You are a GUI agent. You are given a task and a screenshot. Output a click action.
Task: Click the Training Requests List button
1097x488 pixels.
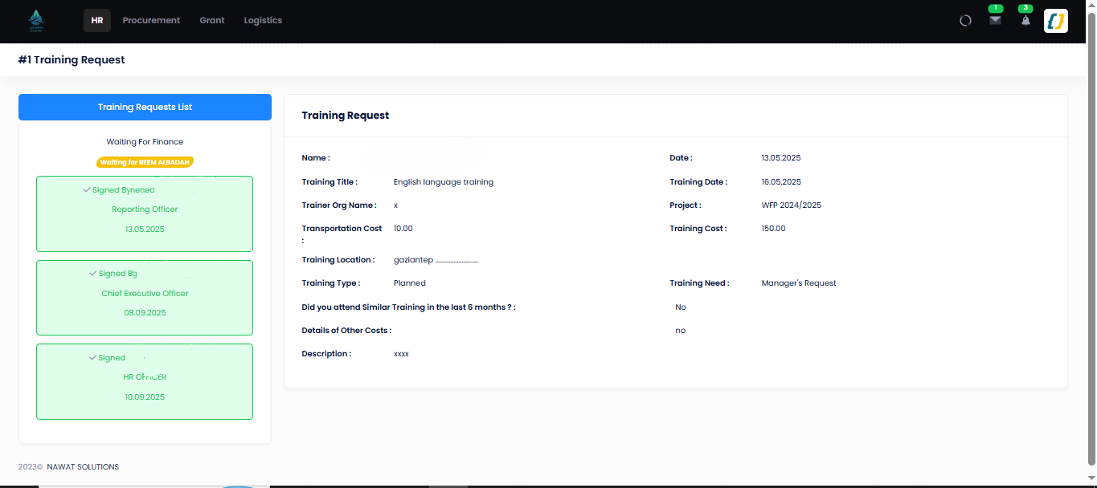tap(145, 107)
